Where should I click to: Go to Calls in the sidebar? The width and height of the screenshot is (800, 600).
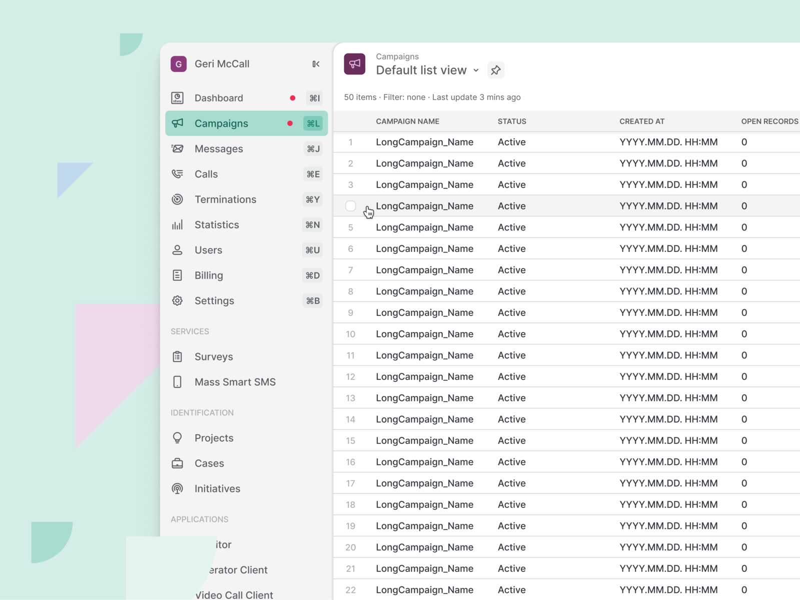pyautogui.click(x=247, y=174)
